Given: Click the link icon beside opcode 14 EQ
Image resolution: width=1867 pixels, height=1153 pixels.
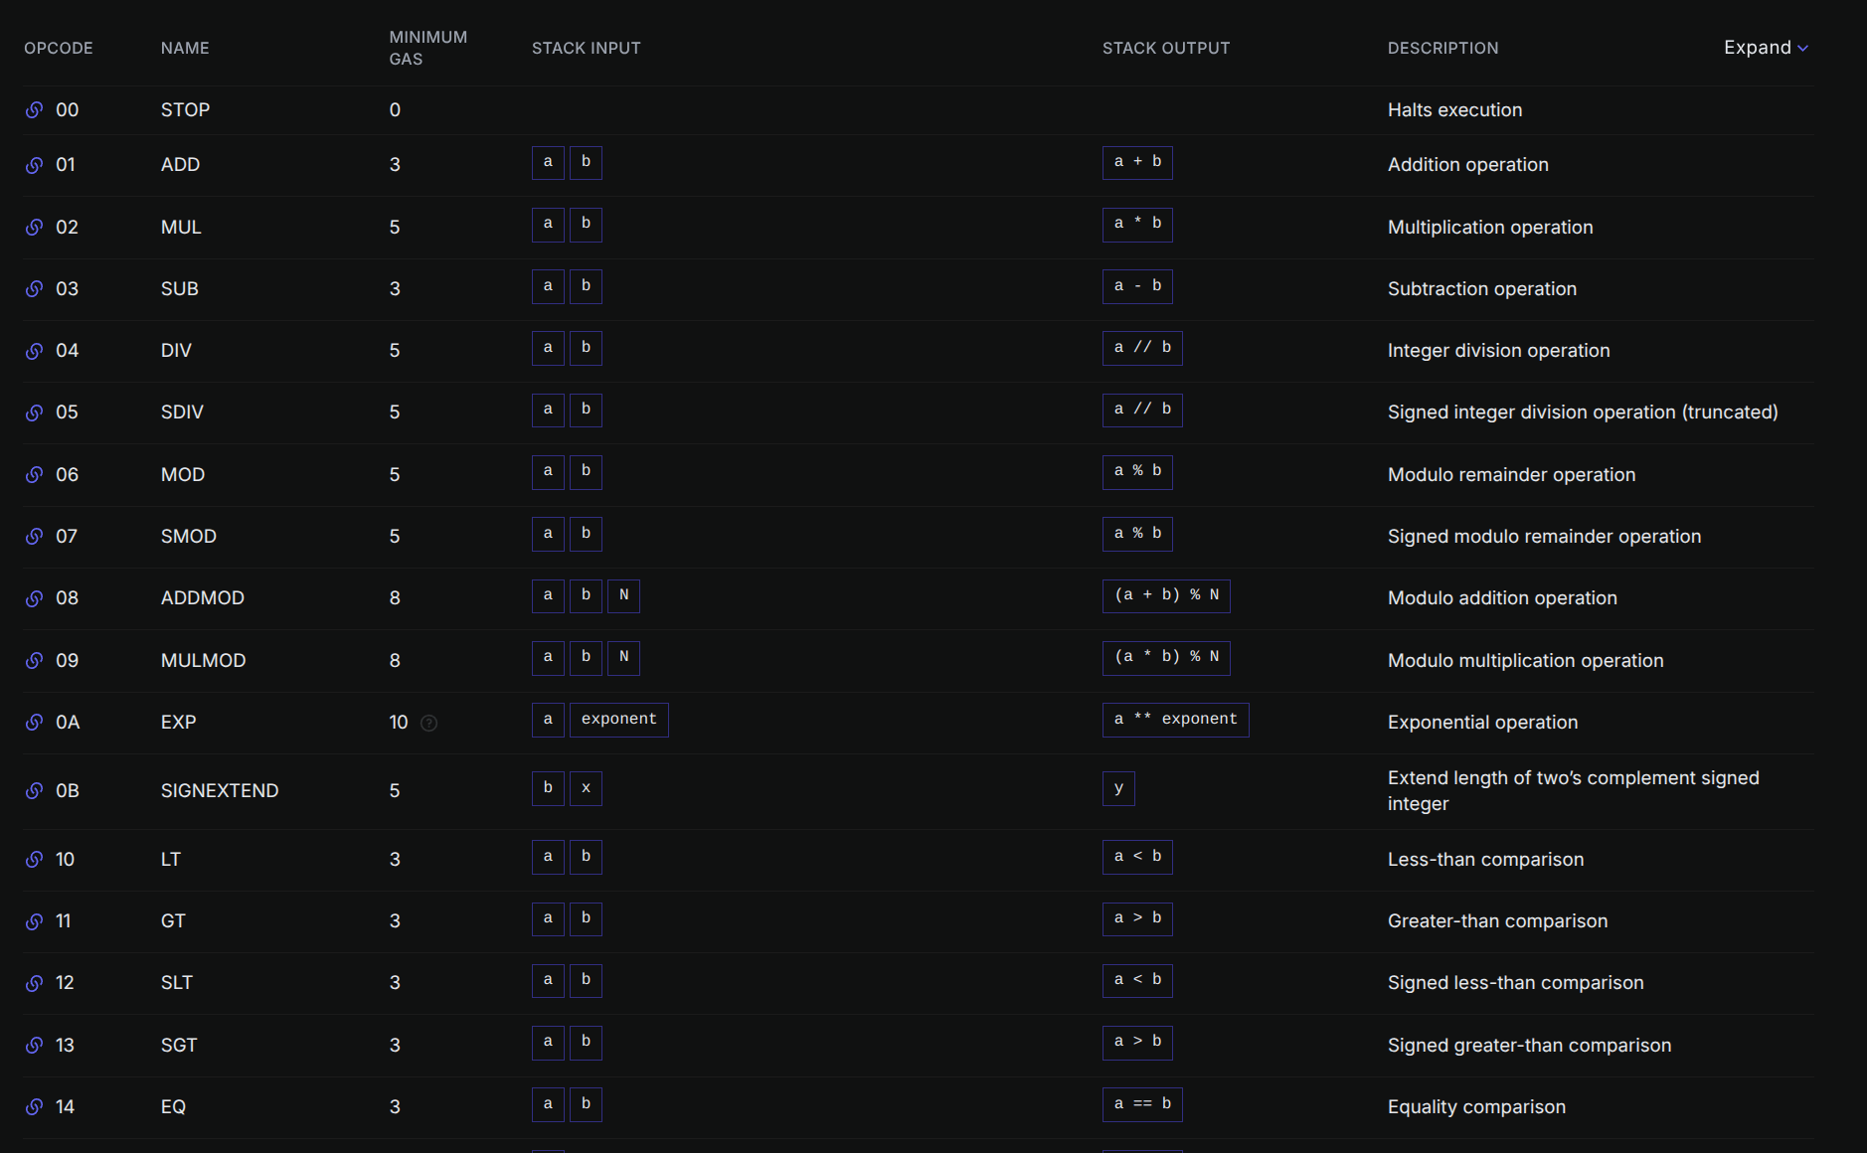Looking at the screenshot, I should pyautogui.click(x=34, y=1107).
